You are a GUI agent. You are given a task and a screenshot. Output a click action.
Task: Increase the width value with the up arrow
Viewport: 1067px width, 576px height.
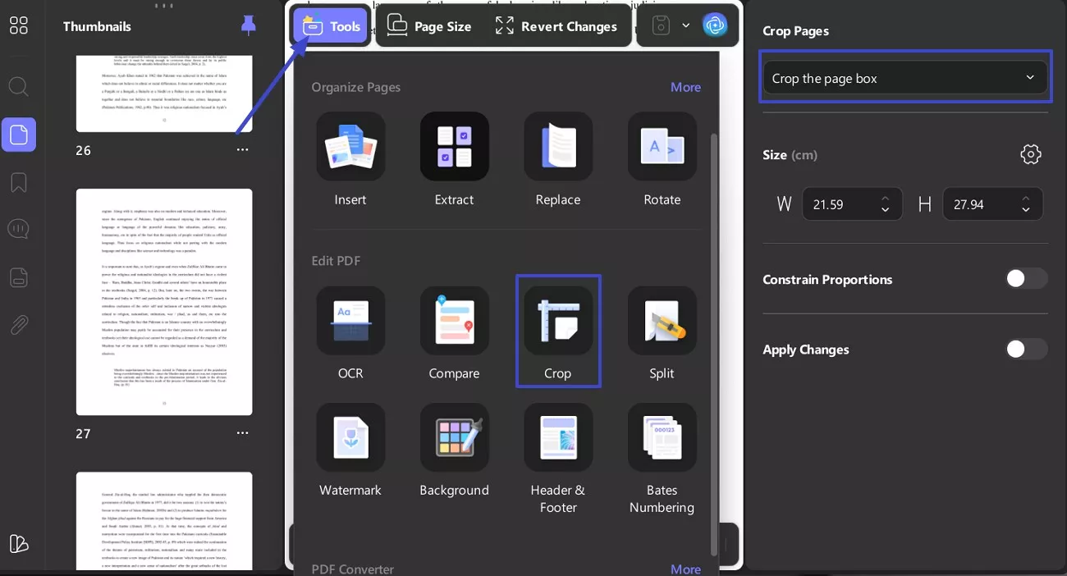pyautogui.click(x=885, y=198)
